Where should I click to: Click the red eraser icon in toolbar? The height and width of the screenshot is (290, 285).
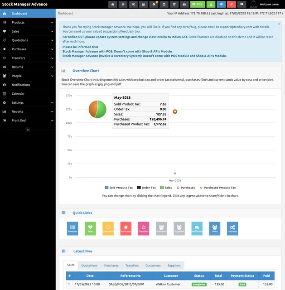pyautogui.click(x=232, y=4)
